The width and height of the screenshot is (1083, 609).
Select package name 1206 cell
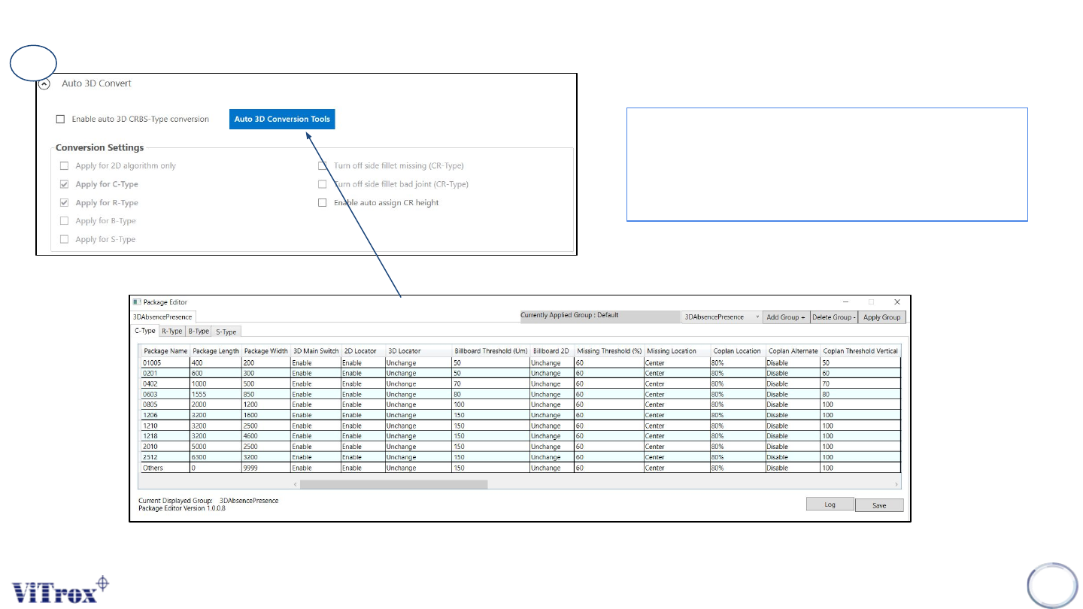coord(165,415)
